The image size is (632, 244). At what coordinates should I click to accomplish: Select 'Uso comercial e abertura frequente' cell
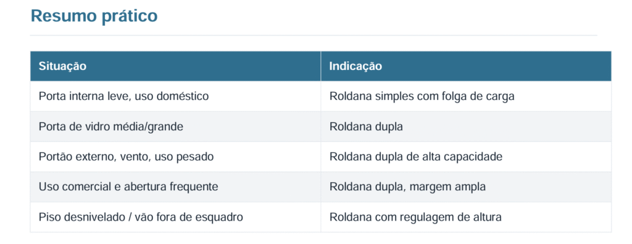point(175,187)
